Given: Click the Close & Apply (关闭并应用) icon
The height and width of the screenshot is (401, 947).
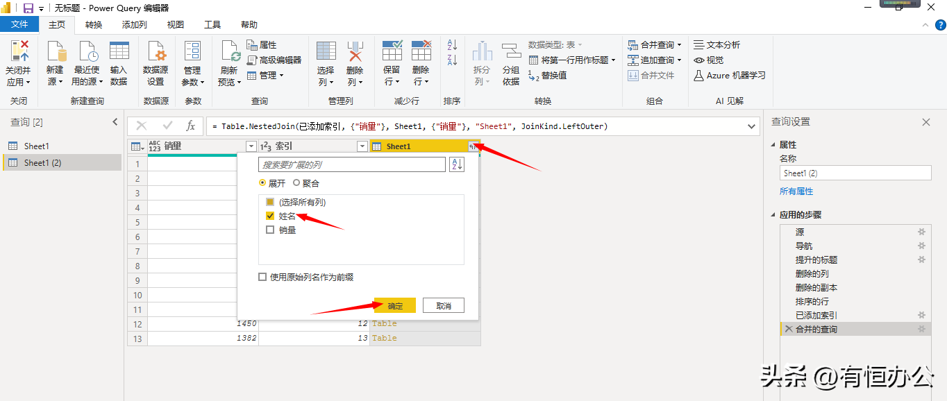Looking at the screenshot, I should tap(19, 51).
